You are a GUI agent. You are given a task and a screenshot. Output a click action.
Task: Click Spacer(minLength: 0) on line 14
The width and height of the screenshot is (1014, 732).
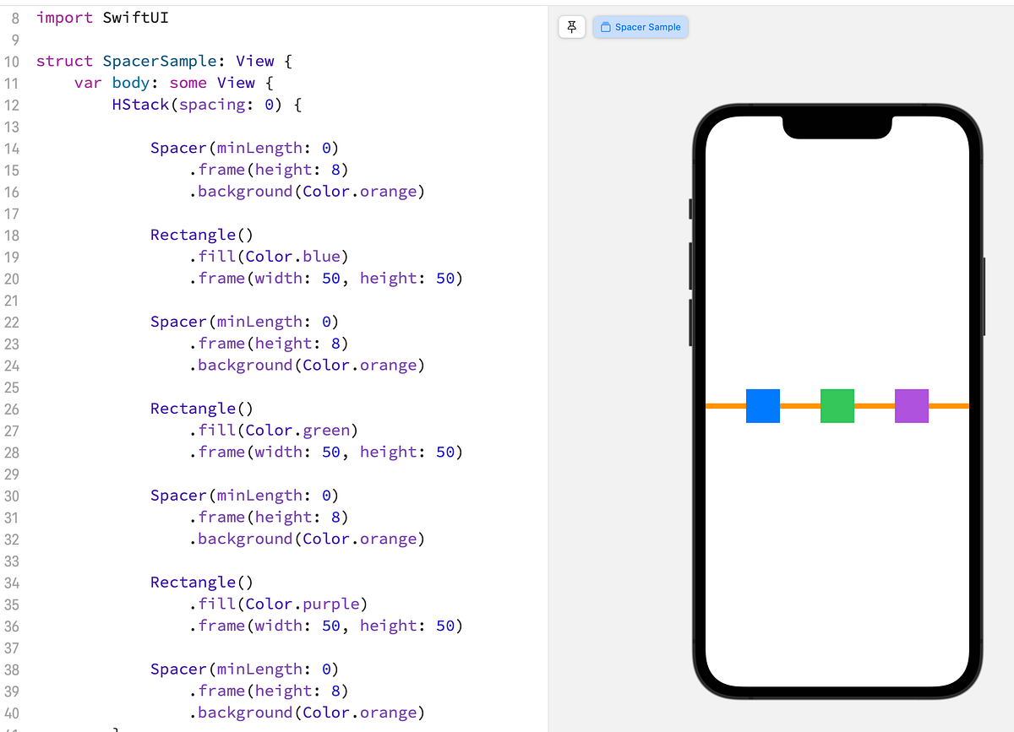pyautogui.click(x=243, y=147)
